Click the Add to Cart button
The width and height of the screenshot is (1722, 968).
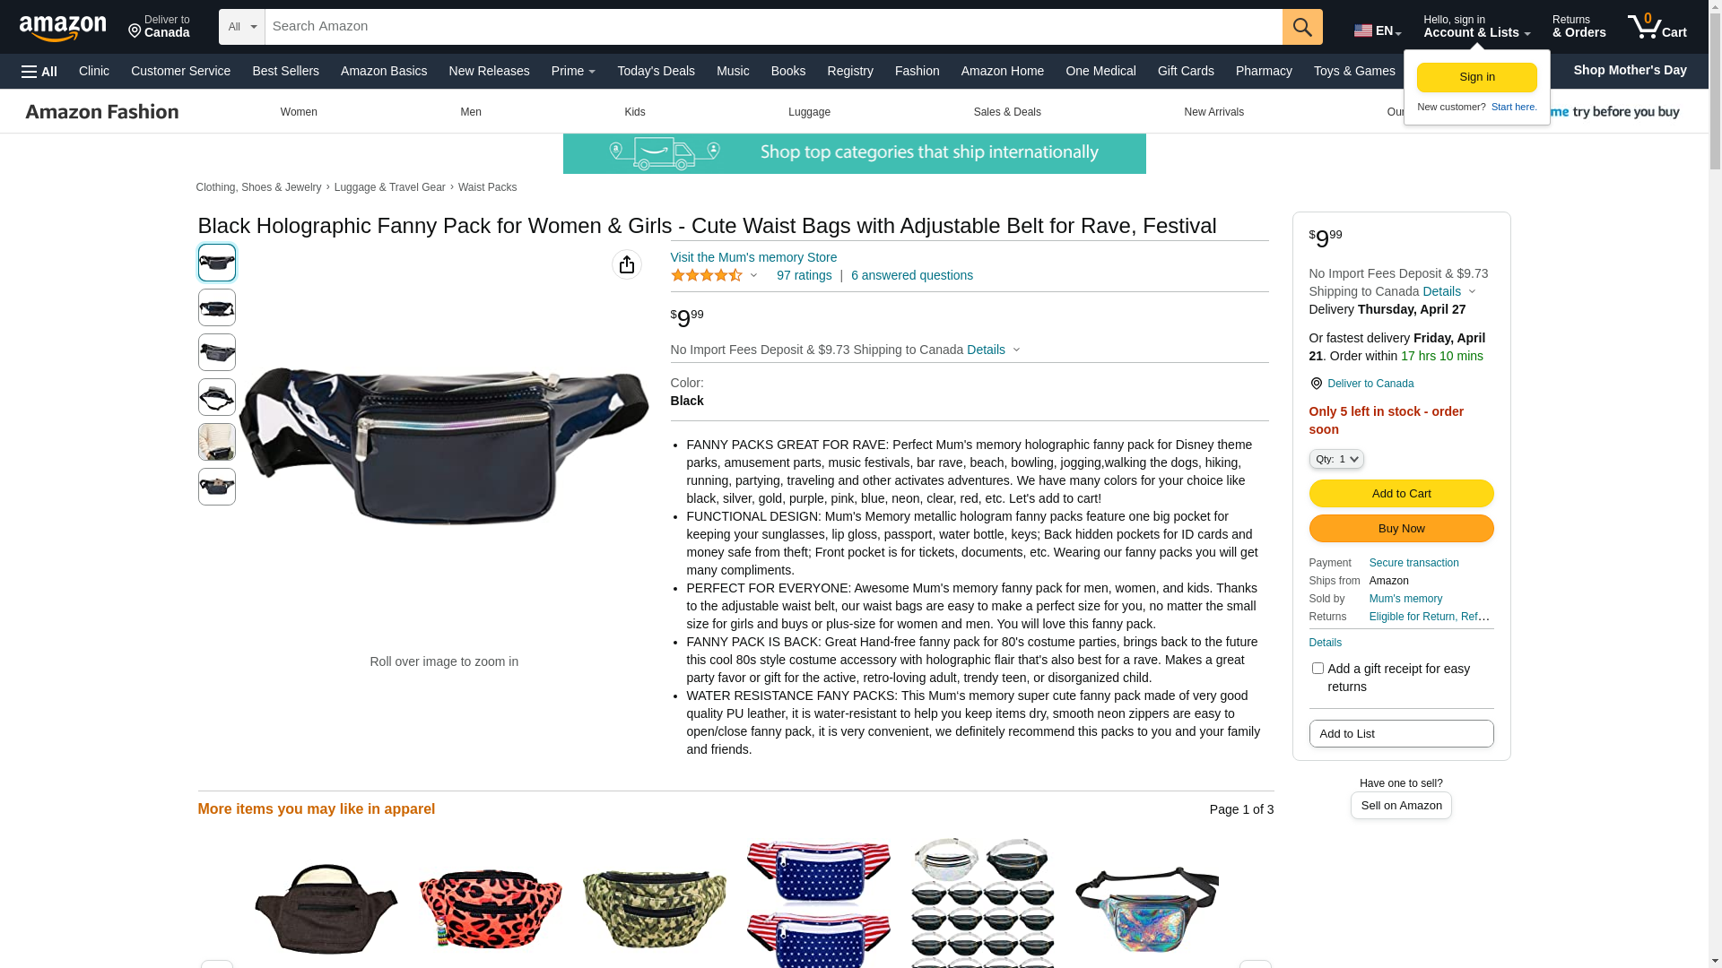click(1401, 494)
